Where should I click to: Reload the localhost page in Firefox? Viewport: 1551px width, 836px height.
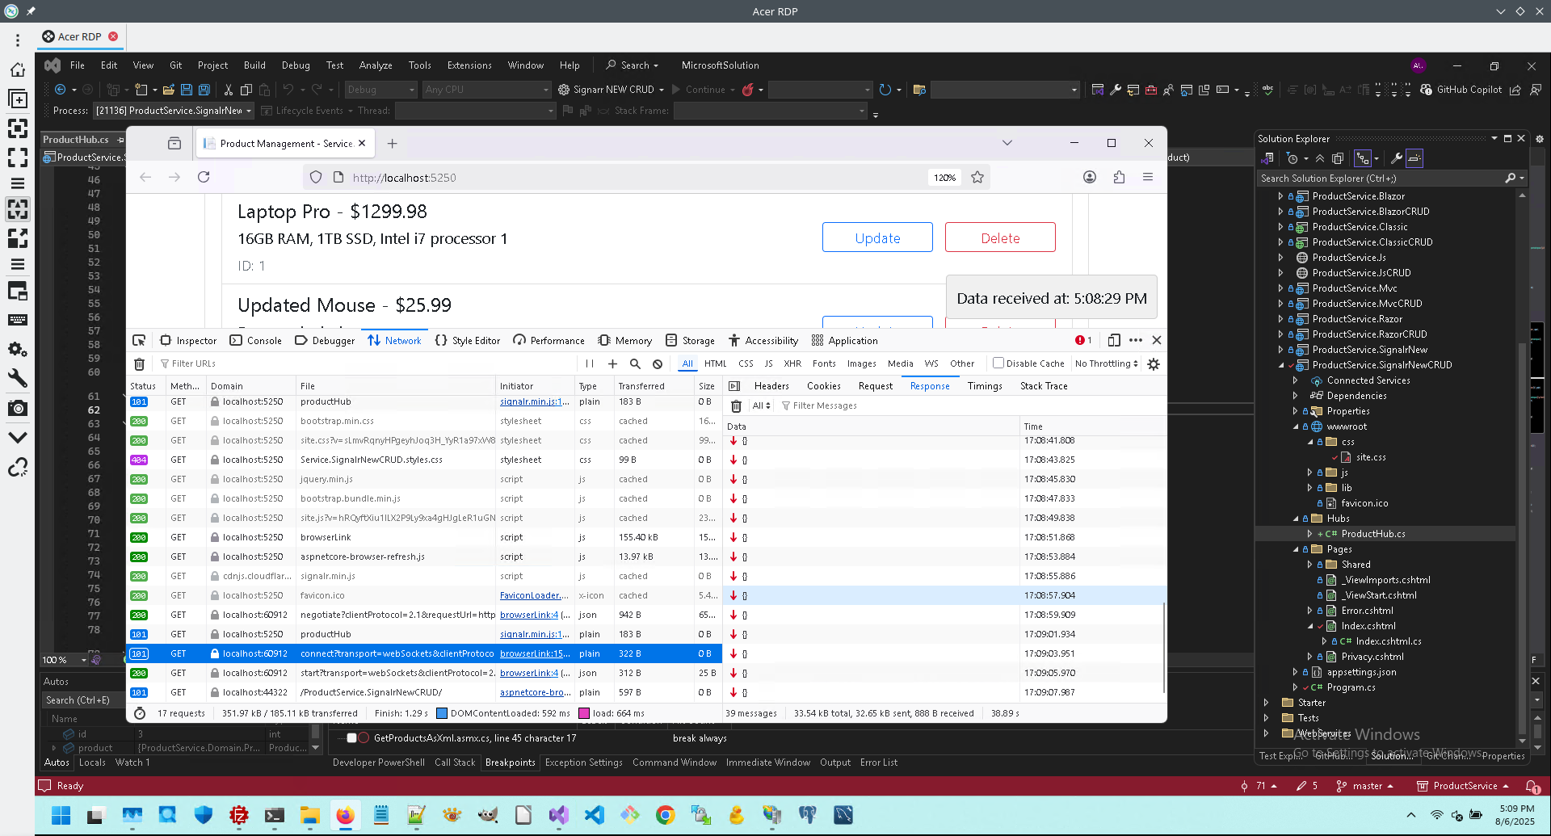(204, 177)
